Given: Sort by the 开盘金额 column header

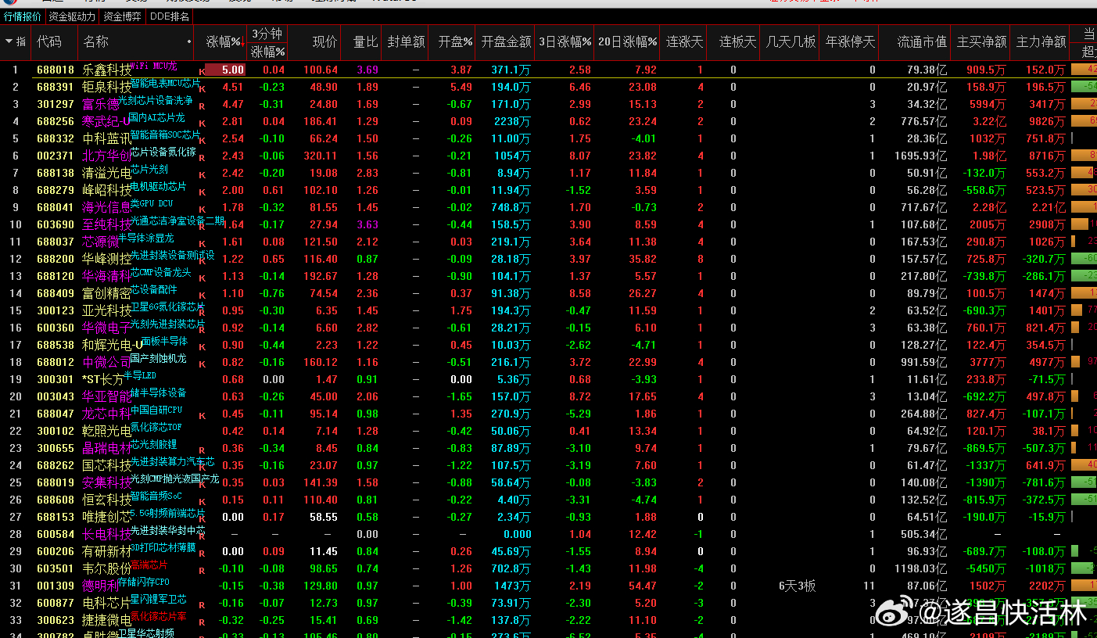Looking at the screenshot, I should [506, 42].
